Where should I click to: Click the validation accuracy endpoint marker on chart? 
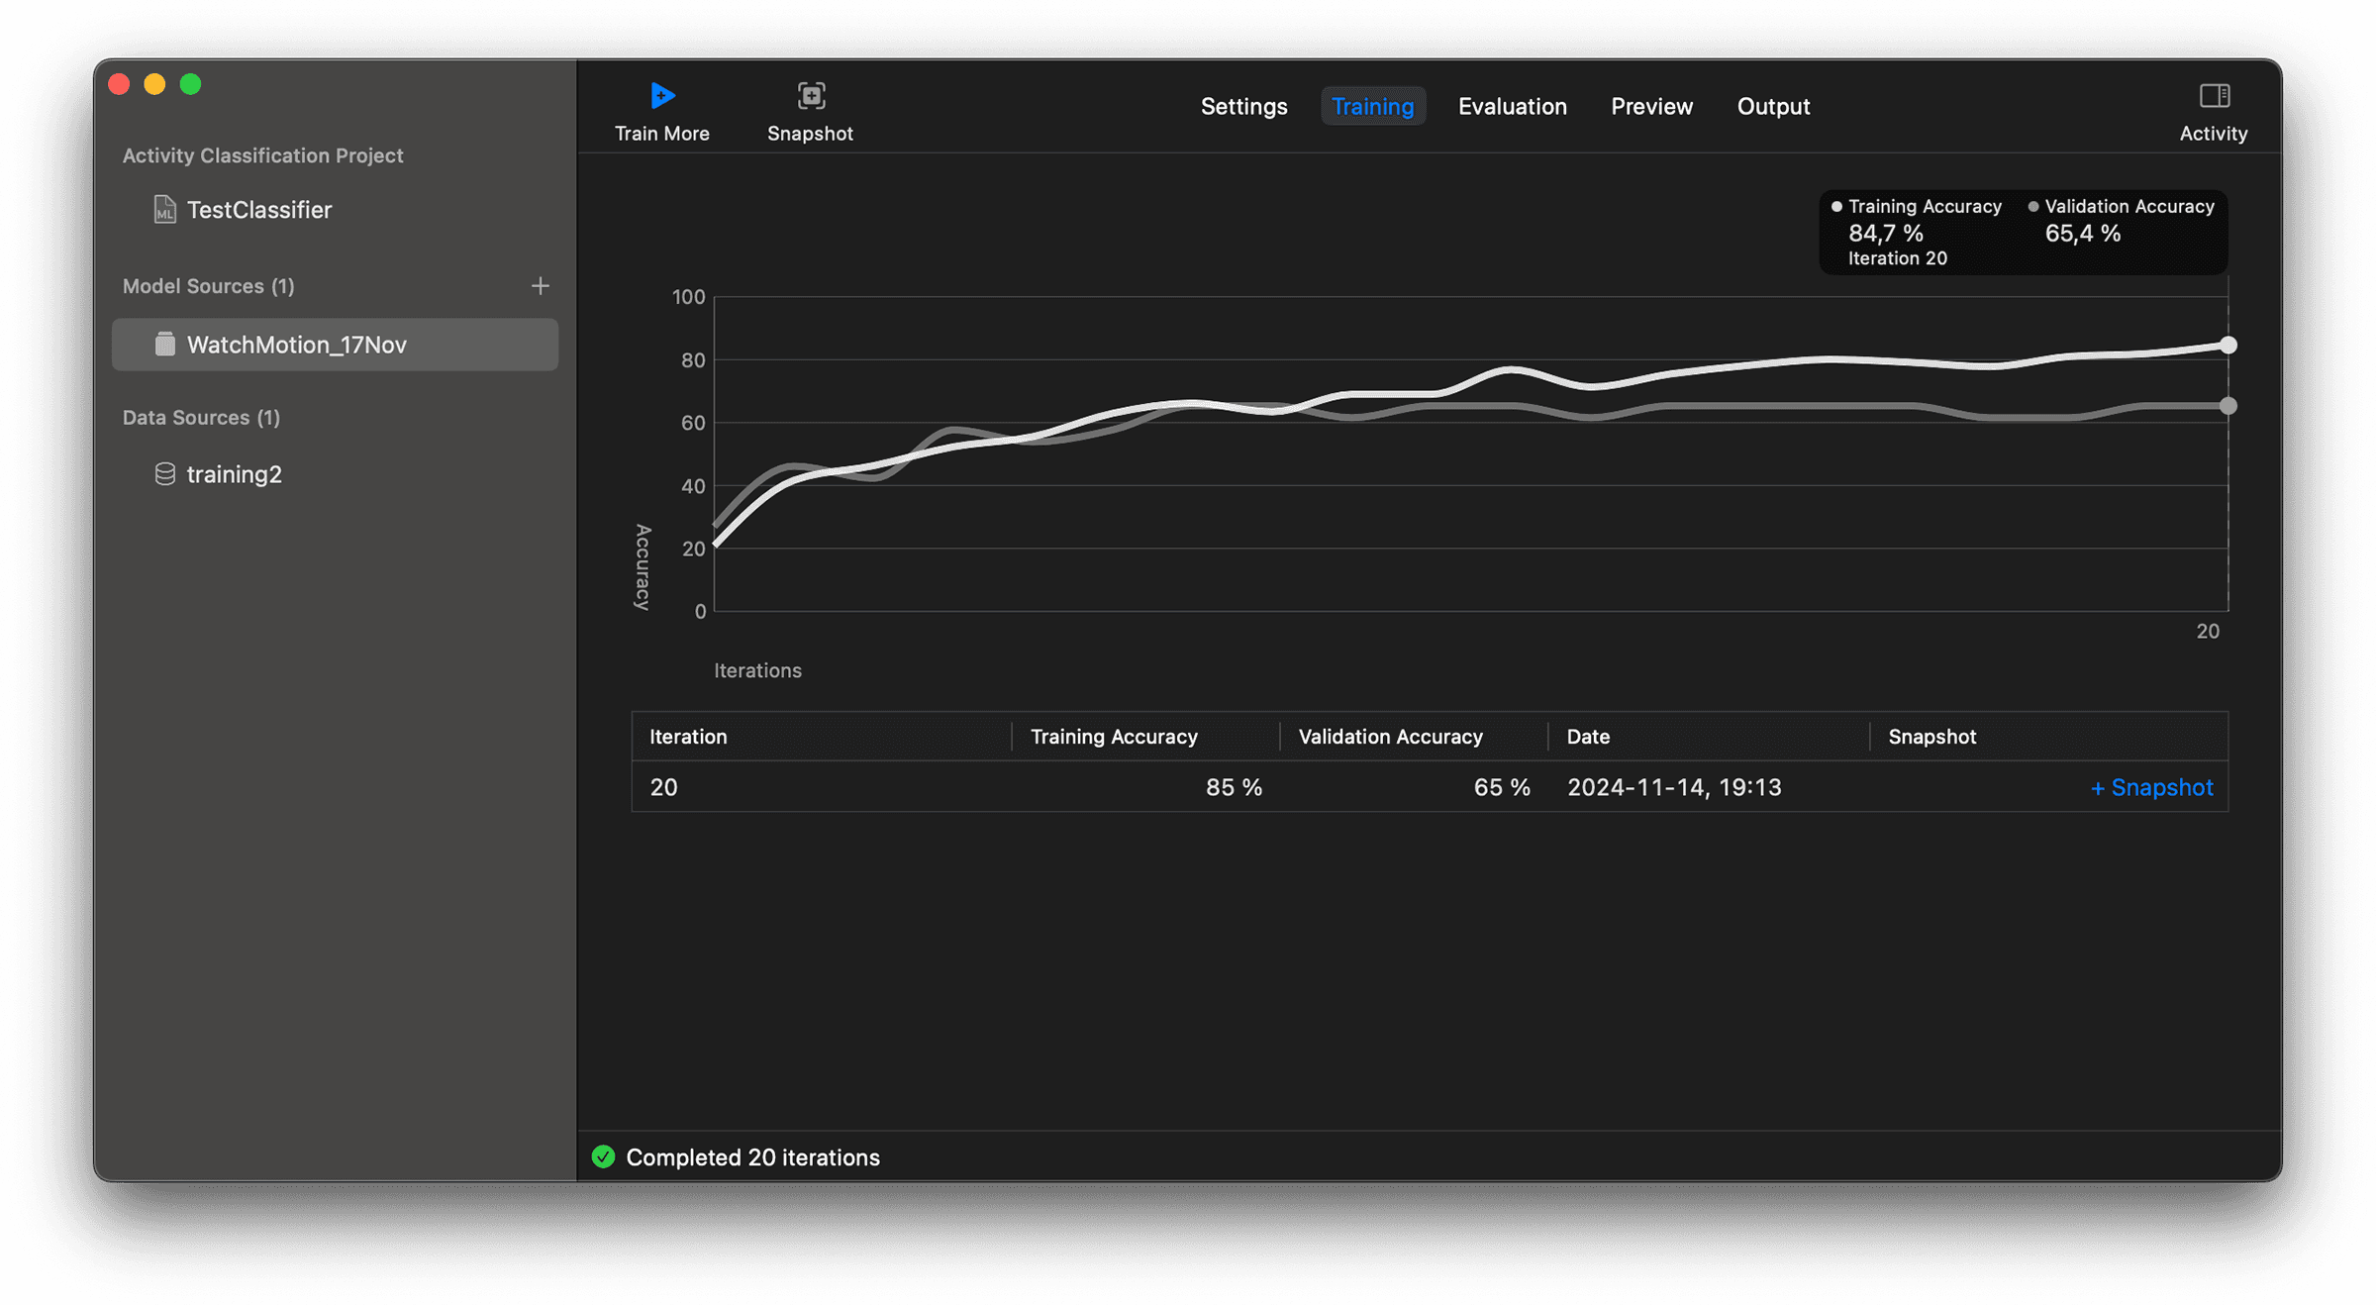click(x=2227, y=406)
